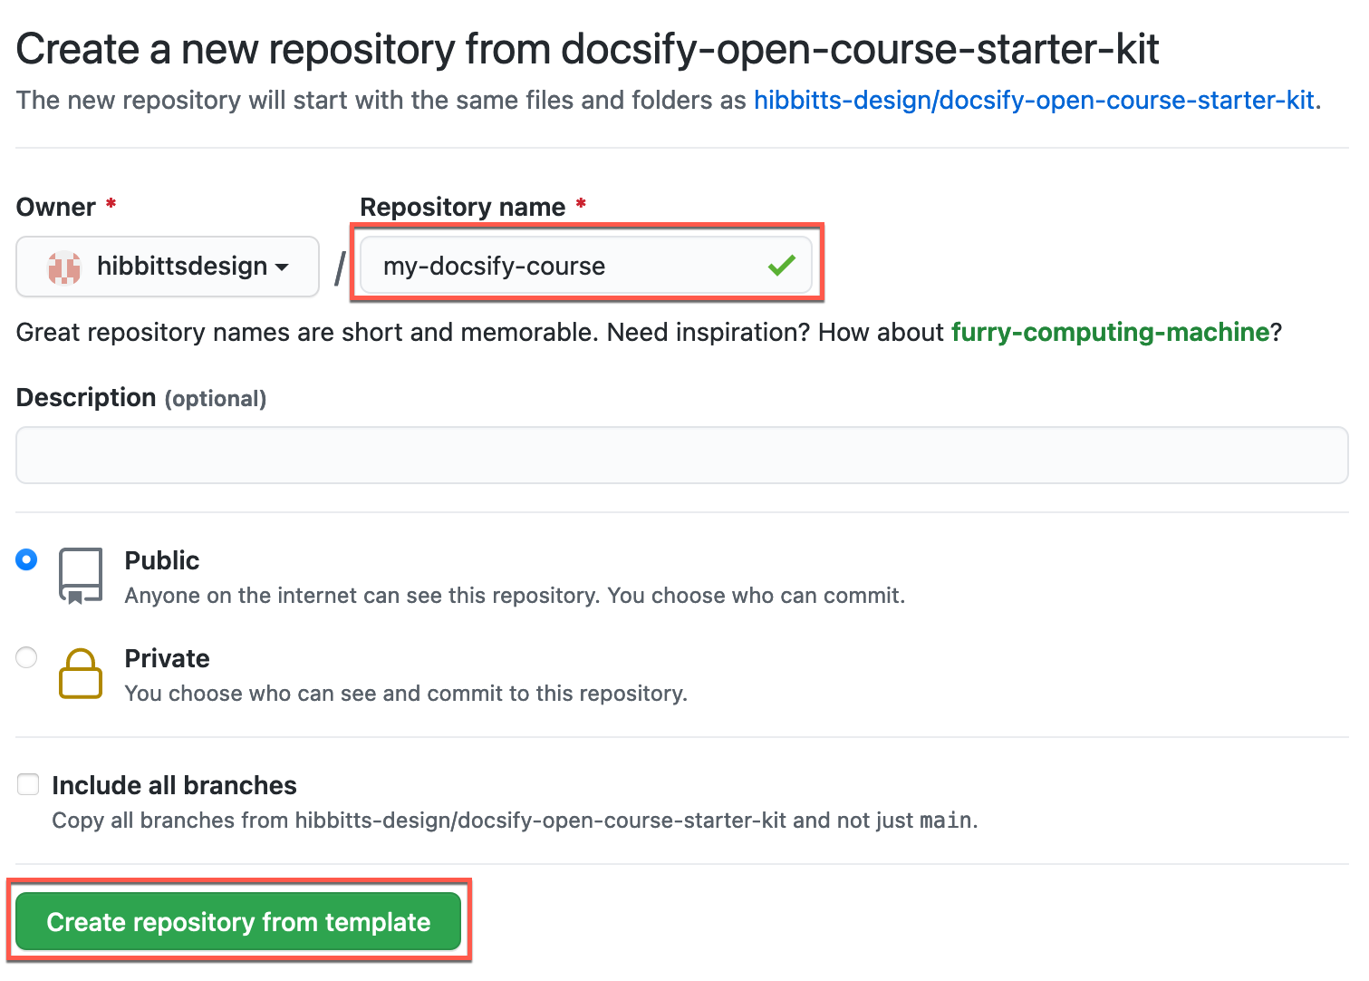Click the Private option label
The image size is (1369, 981).
click(x=168, y=658)
